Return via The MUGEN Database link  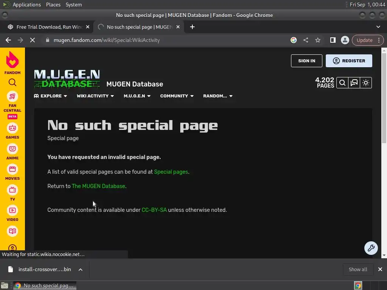click(99, 186)
